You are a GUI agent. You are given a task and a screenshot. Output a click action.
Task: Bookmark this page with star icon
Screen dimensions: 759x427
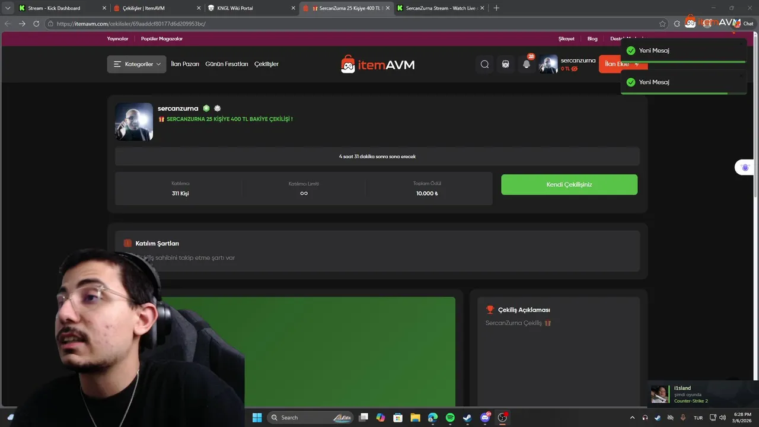point(662,24)
